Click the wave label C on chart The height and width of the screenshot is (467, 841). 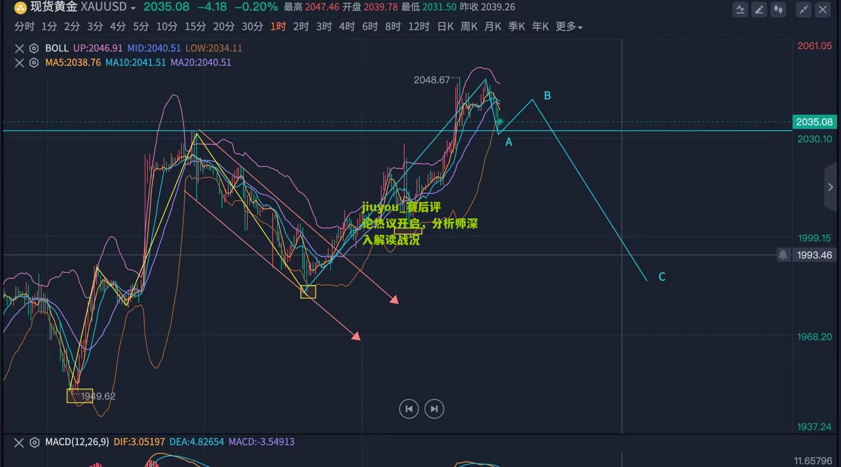coord(662,277)
